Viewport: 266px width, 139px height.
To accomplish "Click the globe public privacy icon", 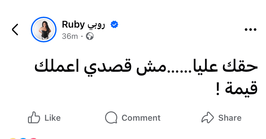I will (x=90, y=36).
